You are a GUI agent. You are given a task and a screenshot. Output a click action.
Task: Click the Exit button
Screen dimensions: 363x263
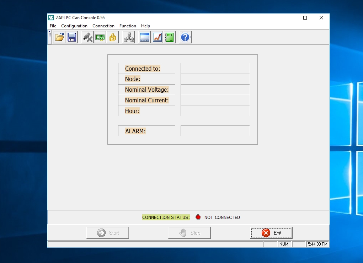271,233
